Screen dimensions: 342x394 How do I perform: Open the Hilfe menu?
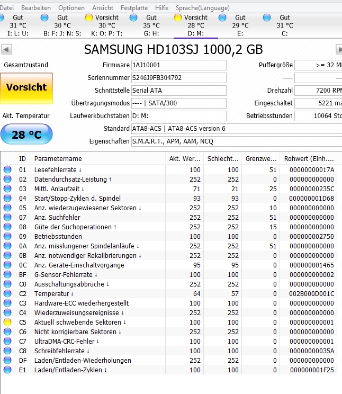point(161,8)
